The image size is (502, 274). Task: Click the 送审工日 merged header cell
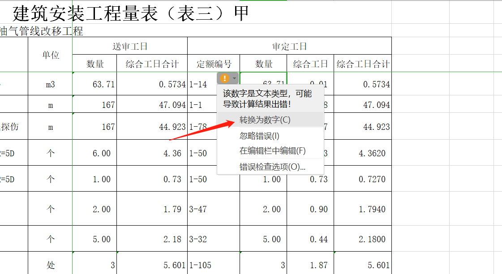[x=129, y=46]
